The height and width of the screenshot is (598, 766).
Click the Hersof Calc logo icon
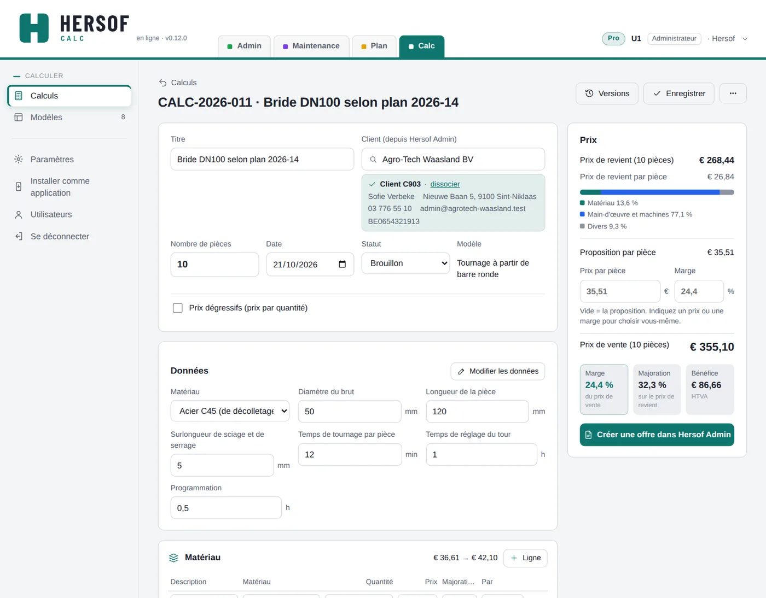click(x=34, y=28)
